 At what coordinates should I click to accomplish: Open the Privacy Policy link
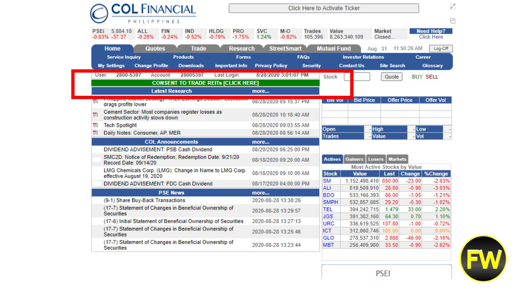271,66
